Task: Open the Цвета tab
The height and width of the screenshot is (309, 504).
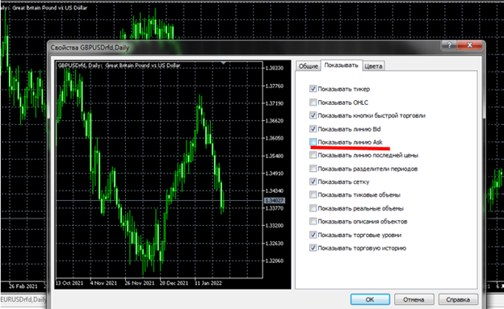Action: [373, 66]
